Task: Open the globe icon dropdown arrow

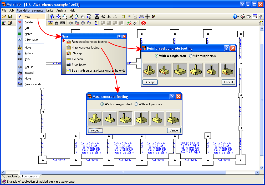Action: coord(238,17)
